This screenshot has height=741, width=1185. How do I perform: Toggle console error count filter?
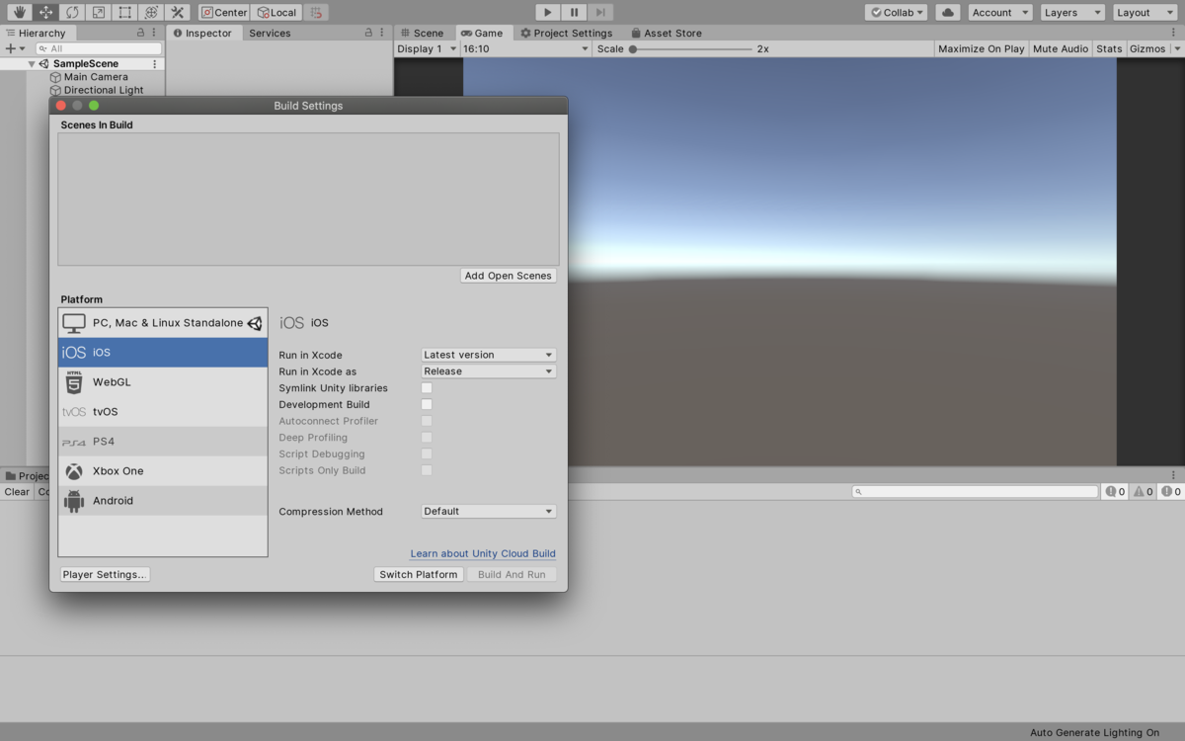click(1170, 491)
